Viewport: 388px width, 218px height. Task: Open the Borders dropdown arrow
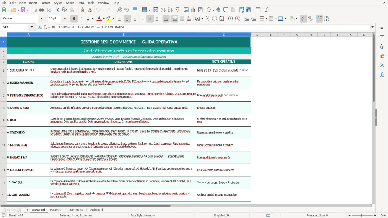pos(266,19)
